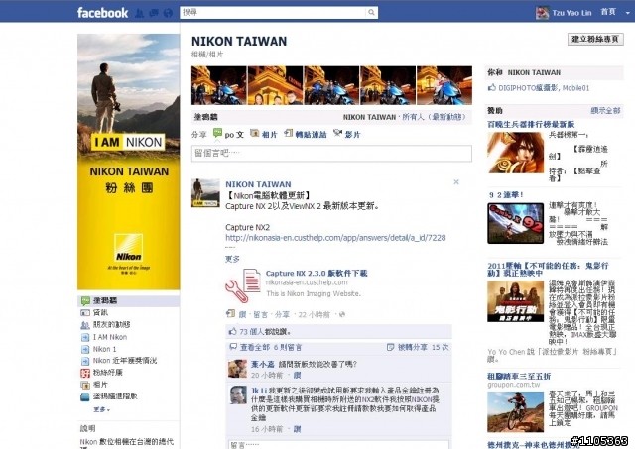The image size is (635, 449).
Task: Click warrior game ad image
Action: (x=515, y=153)
